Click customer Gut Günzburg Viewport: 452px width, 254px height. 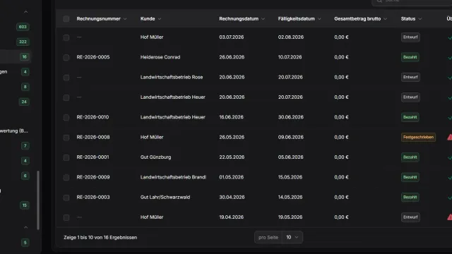155,157
